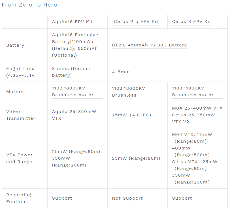This screenshot has width=228, height=209.
Task: Click the Battery row label
Action: click(x=15, y=45)
